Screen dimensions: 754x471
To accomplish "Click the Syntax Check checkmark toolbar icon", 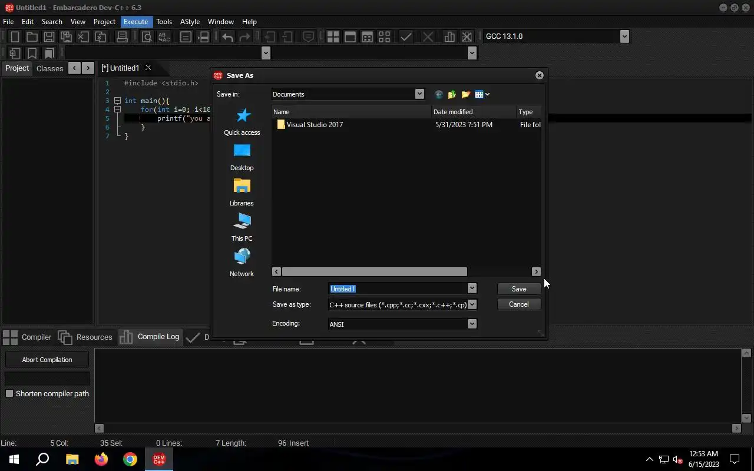I will (406, 37).
